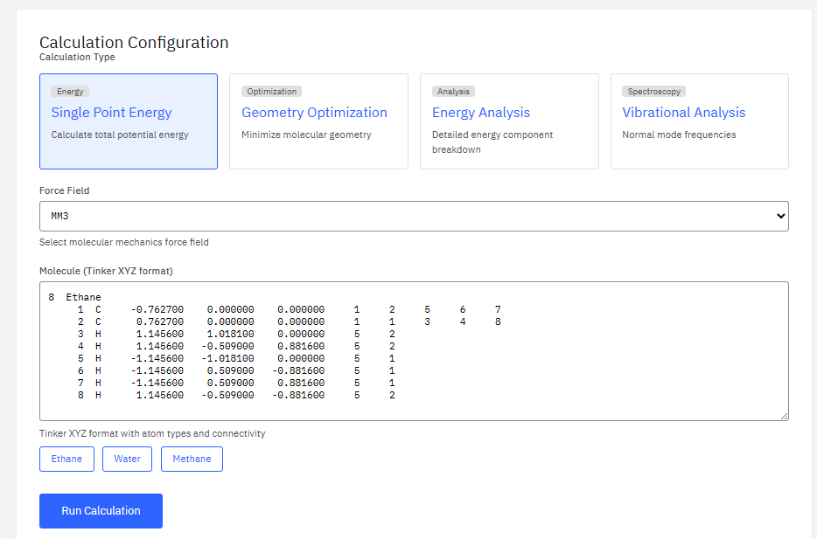Load the Water example molecule

pos(127,459)
